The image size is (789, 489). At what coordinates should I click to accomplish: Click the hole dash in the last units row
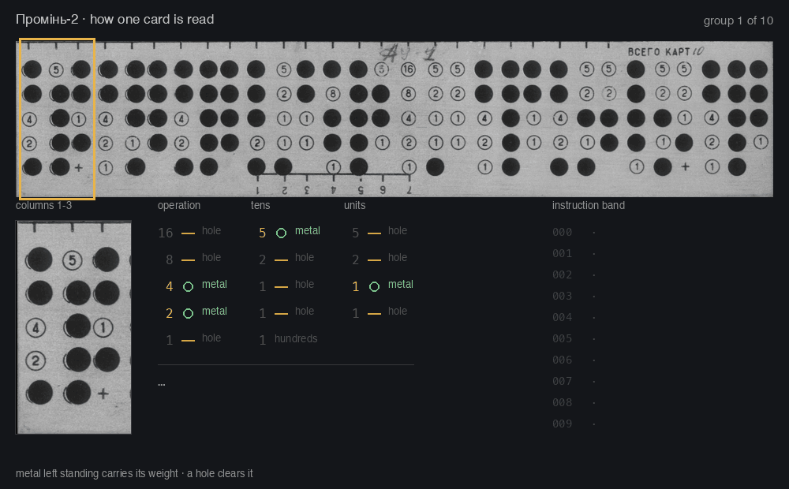(x=374, y=313)
